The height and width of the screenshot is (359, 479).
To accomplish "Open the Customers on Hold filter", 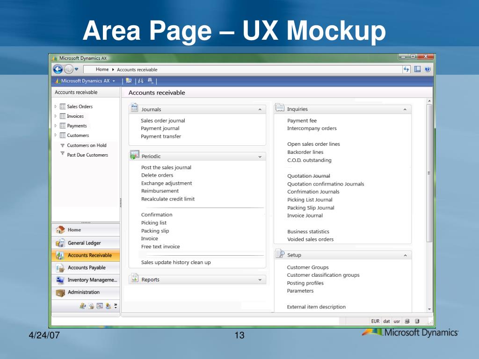I will pyautogui.click(x=87, y=145).
